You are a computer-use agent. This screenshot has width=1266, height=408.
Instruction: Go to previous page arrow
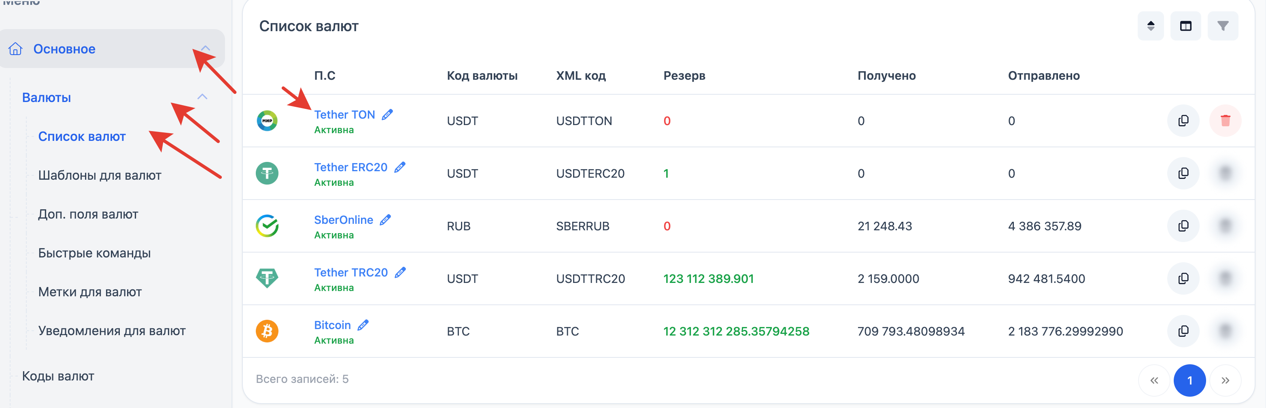(x=1154, y=380)
